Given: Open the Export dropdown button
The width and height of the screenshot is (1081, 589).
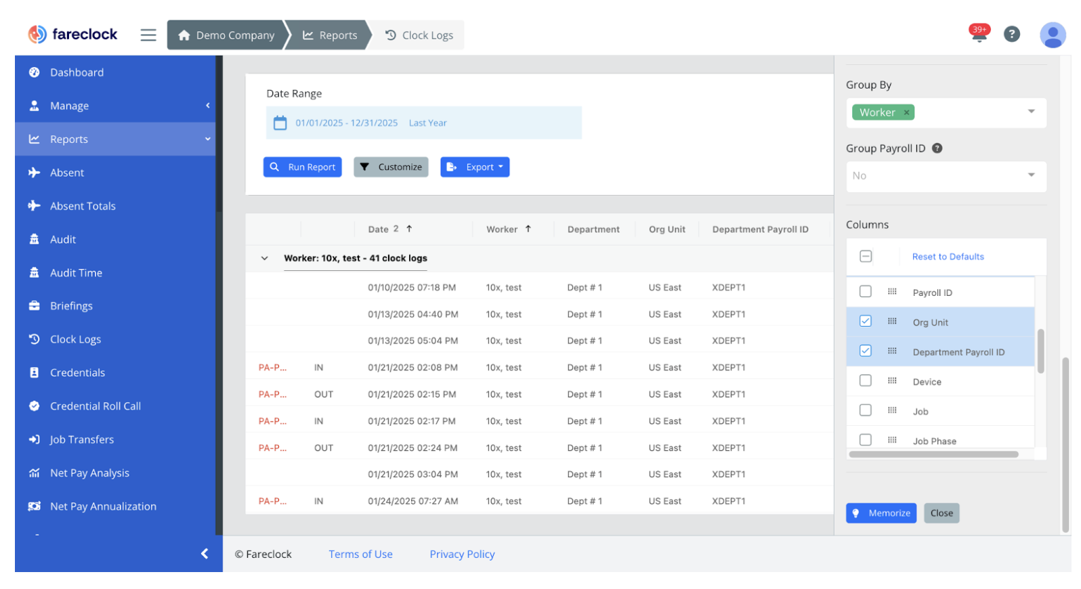Looking at the screenshot, I should [475, 167].
